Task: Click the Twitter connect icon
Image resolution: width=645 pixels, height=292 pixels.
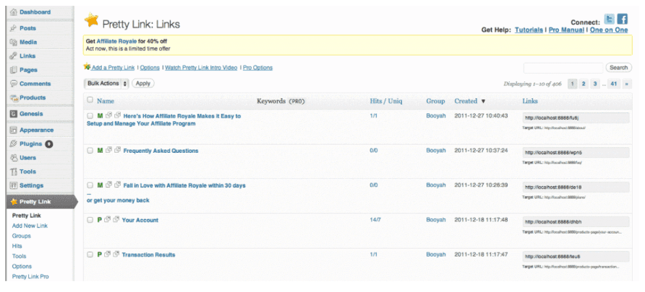Action: click(610, 19)
